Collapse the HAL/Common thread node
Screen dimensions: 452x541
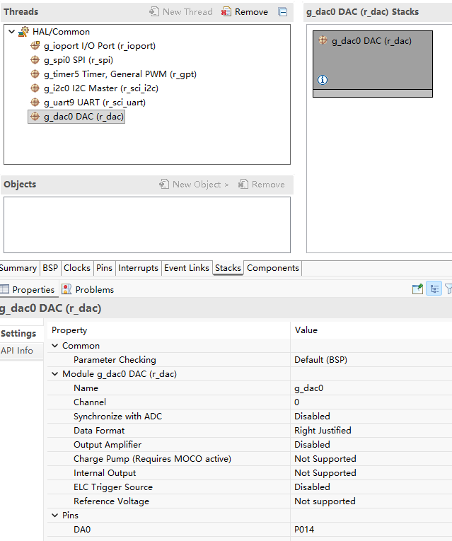pos(12,32)
